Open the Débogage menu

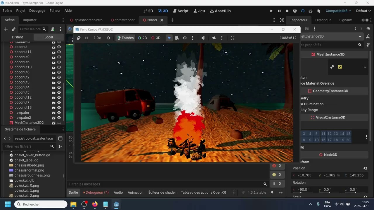37,11
